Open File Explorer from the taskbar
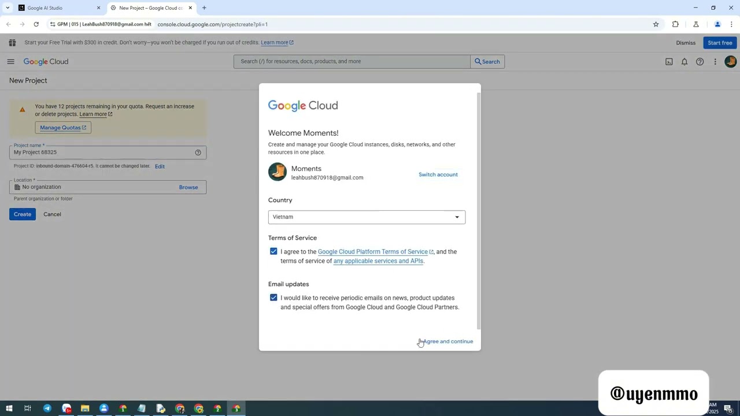 (x=85, y=408)
